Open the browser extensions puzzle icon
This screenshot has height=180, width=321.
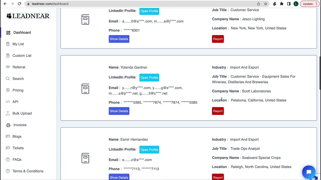click(x=282, y=4)
